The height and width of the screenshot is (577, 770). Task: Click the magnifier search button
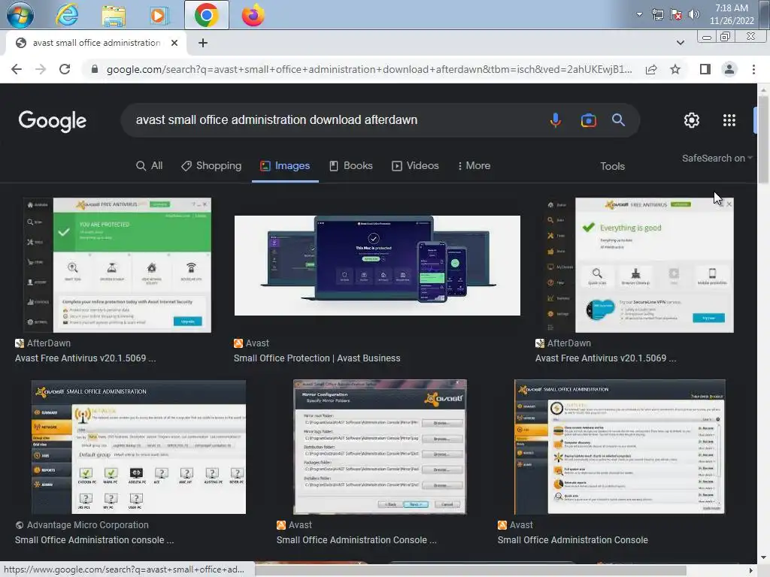(618, 119)
